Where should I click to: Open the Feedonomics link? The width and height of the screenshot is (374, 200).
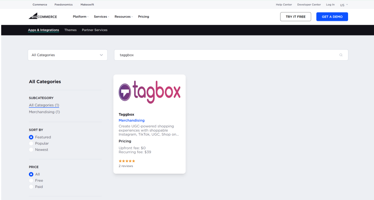[x=64, y=4]
